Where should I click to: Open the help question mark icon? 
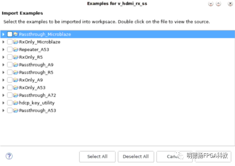click(9, 156)
